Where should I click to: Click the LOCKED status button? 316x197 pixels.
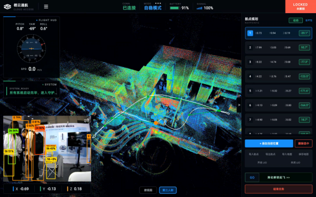301,6
